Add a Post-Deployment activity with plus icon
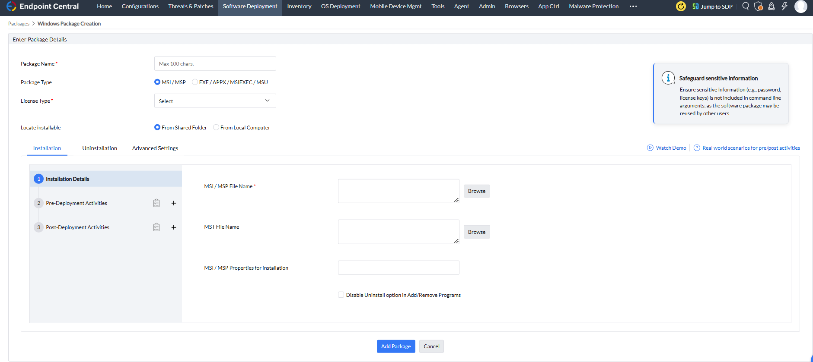Image resolution: width=813 pixels, height=362 pixels. point(174,227)
